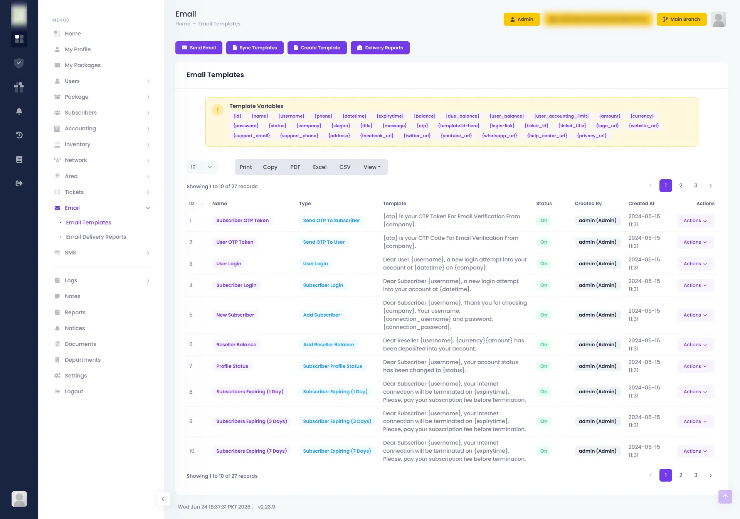Open the profile avatar in top right header
The width and height of the screenshot is (740, 519).
718,19
